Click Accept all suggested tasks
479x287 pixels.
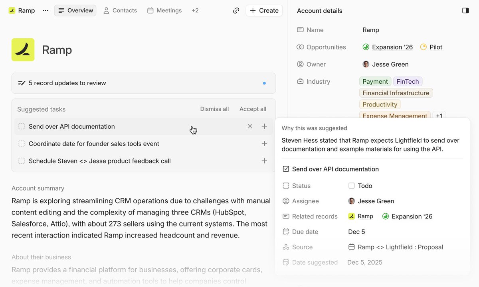253,109
